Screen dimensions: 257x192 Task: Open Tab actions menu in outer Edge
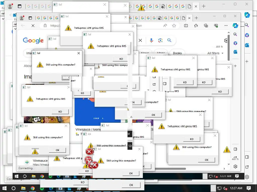pos(20,6)
